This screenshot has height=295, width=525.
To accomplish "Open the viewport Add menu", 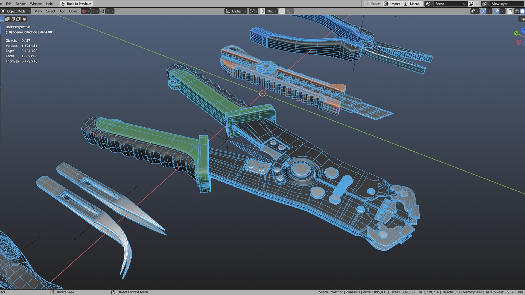I will coord(62,11).
